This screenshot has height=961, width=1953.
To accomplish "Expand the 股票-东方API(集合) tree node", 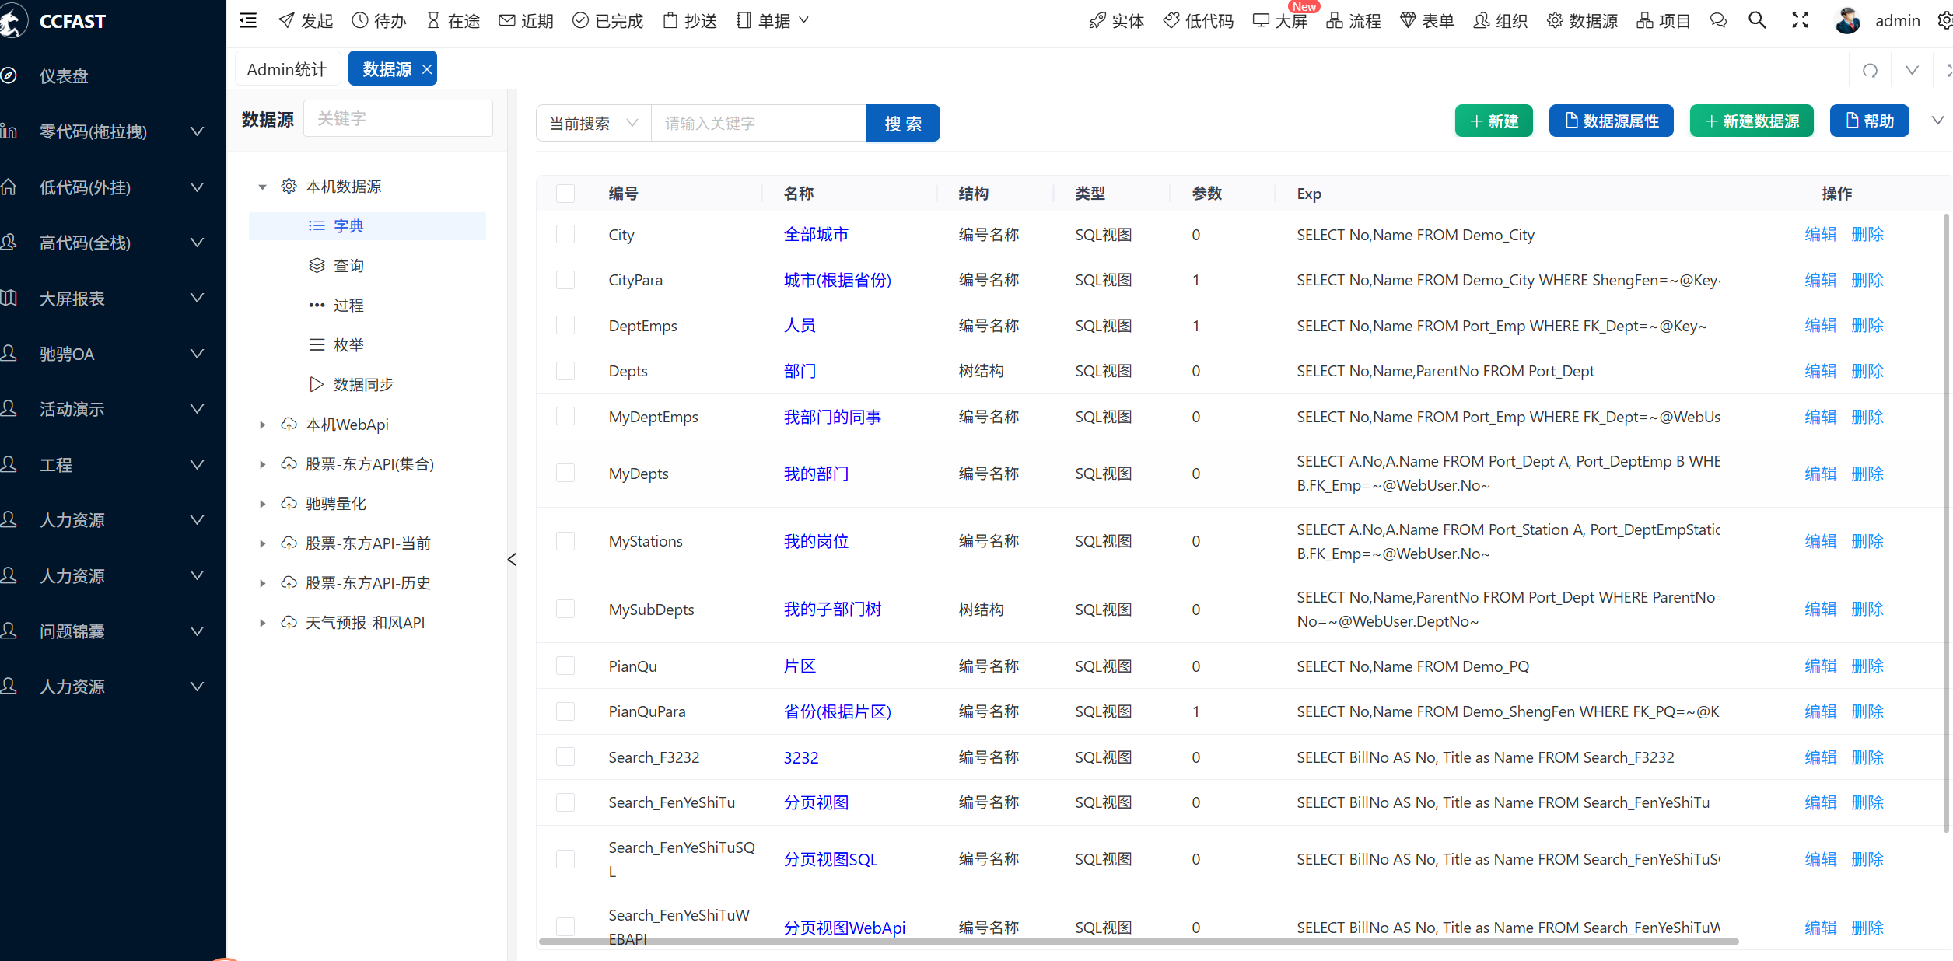I will click(x=262, y=464).
